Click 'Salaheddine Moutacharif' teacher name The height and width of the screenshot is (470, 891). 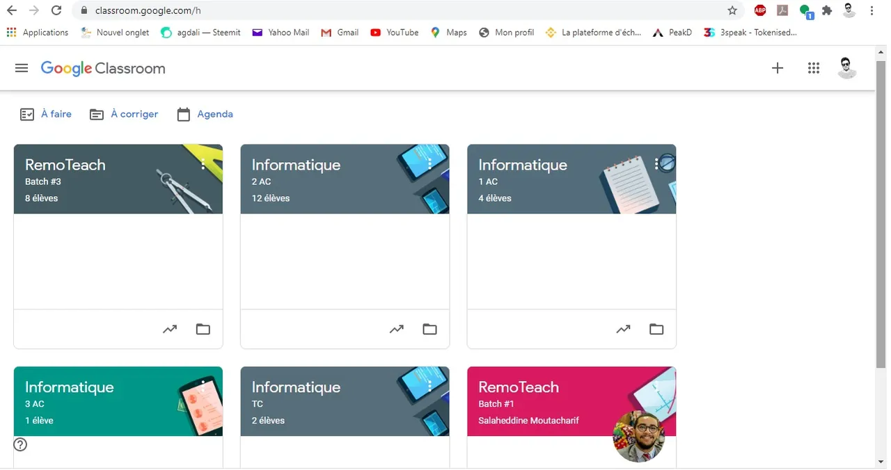point(529,421)
